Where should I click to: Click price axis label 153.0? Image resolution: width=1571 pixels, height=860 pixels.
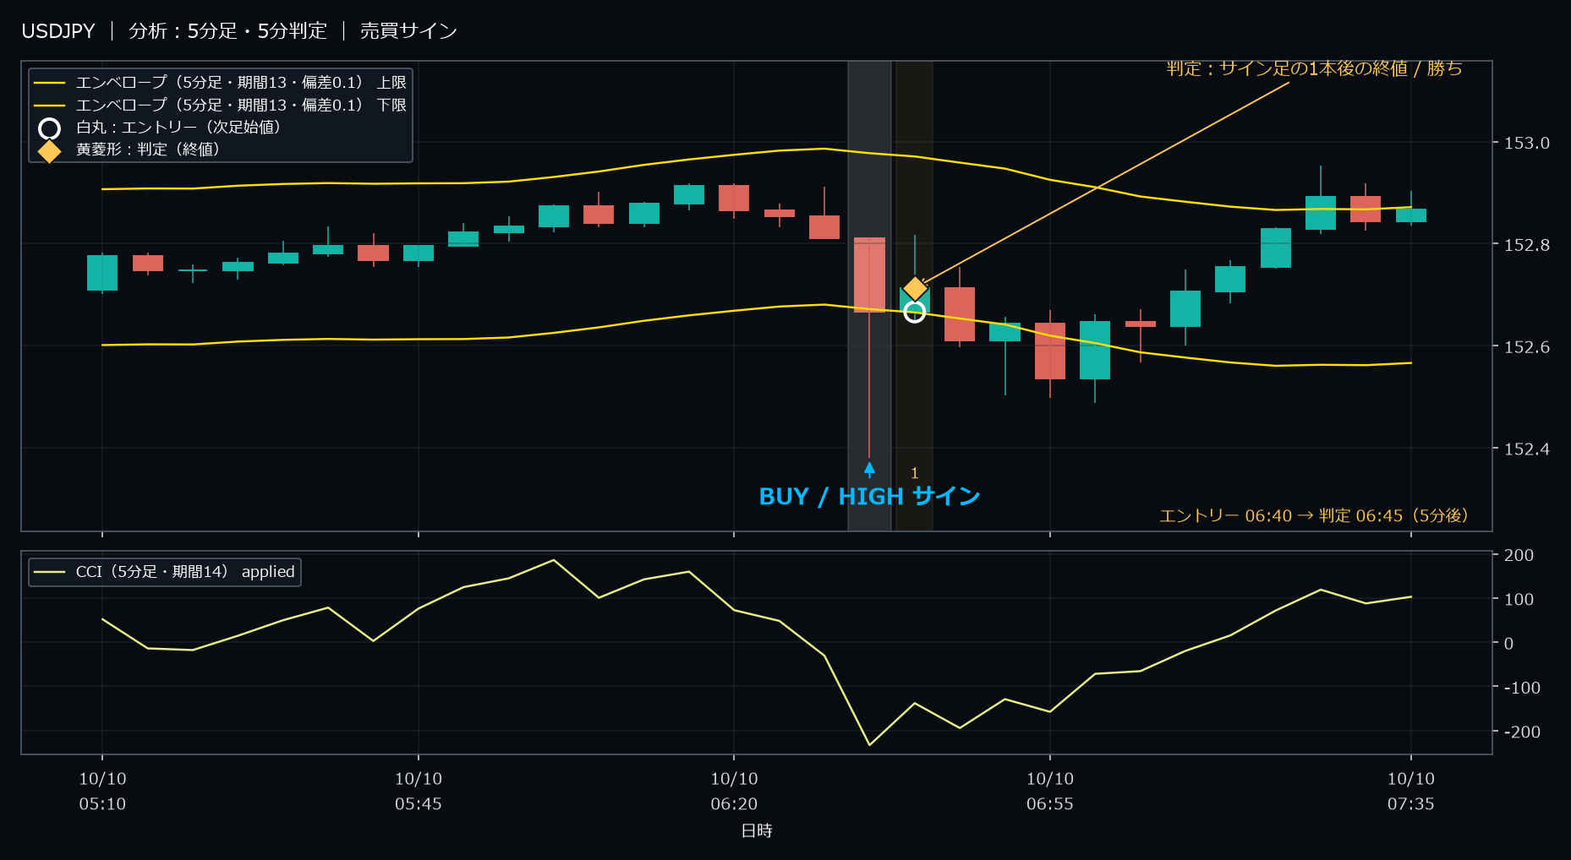[1526, 143]
